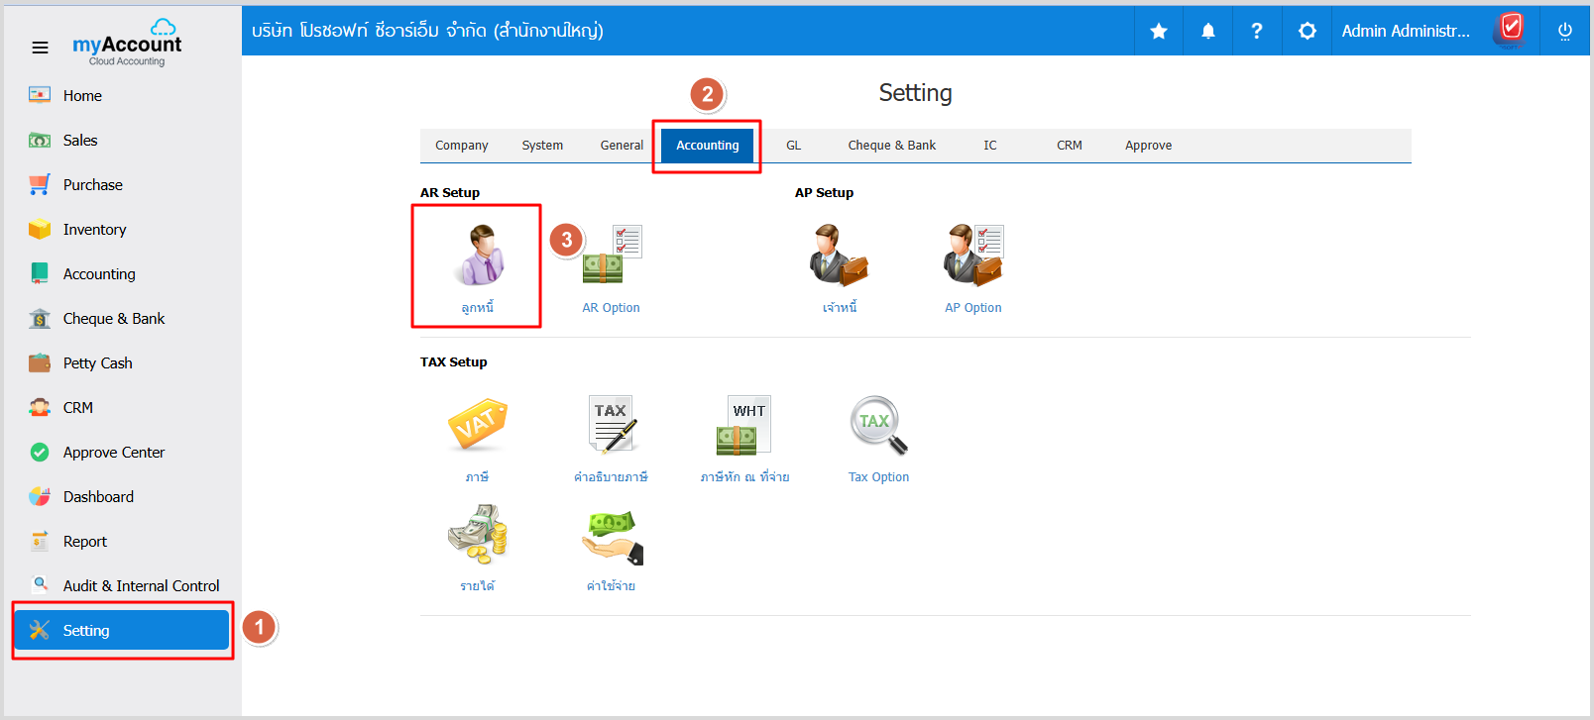Click the help question mark icon
1594x720 pixels.
(x=1256, y=31)
